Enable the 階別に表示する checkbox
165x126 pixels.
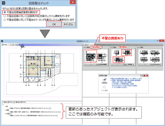pyautogui.click(x=3, y=102)
